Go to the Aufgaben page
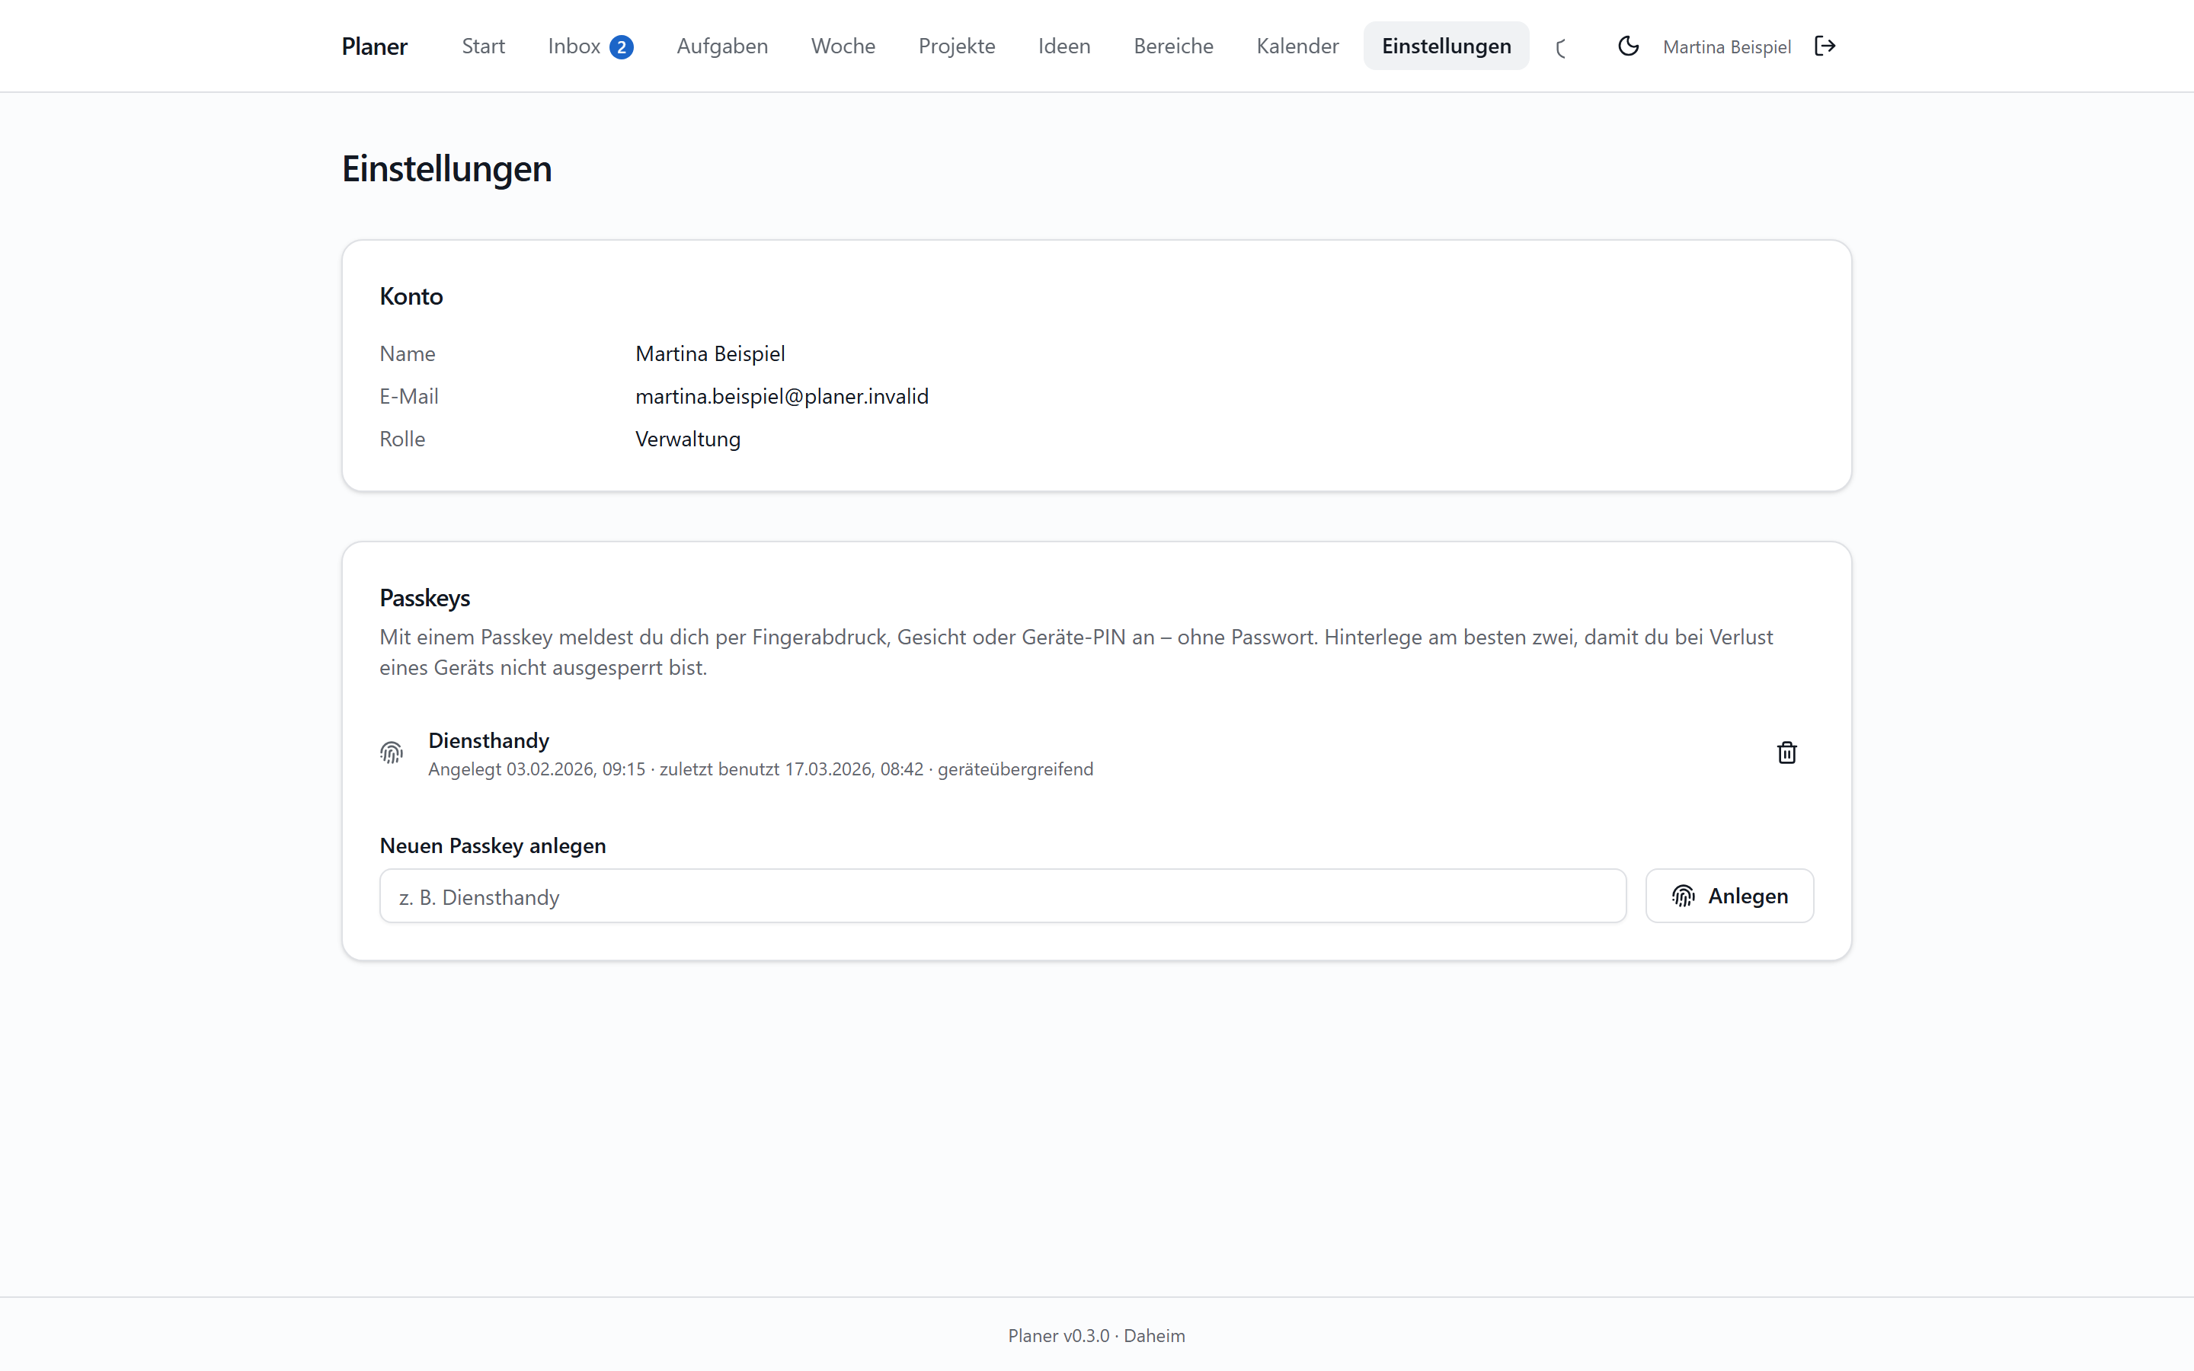The height and width of the screenshot is (1371, 2194). [x=721, y=46]
